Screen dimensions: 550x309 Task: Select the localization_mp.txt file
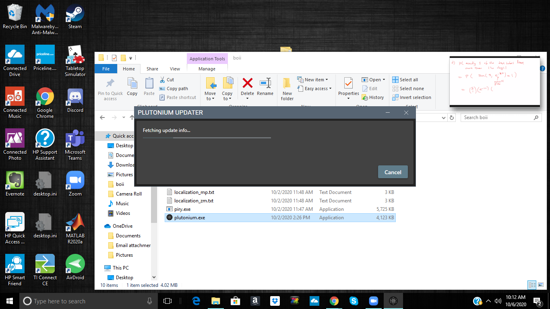pyautogui.click(x=280, y=192)
